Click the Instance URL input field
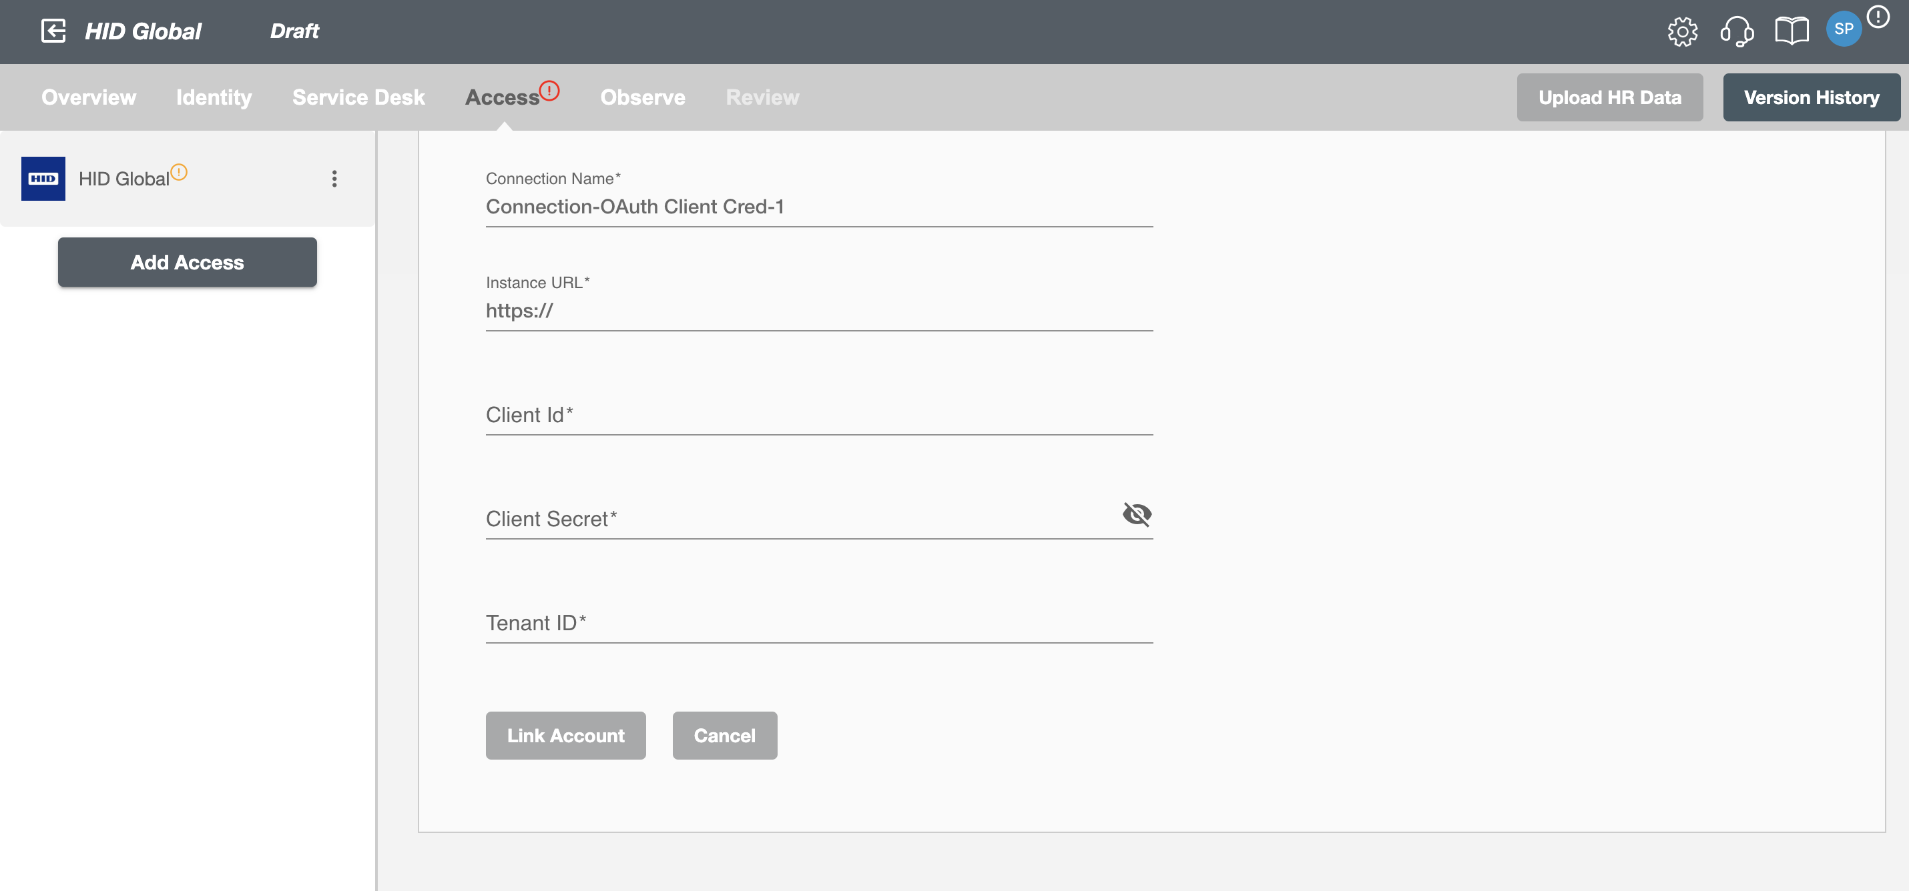Viewport: 1909px width, 891px height. 818,309
